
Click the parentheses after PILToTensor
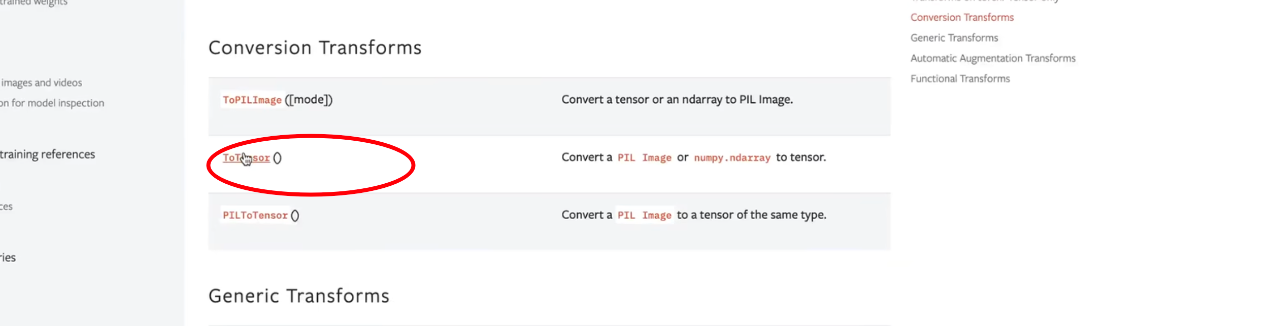tap(295, 216)
